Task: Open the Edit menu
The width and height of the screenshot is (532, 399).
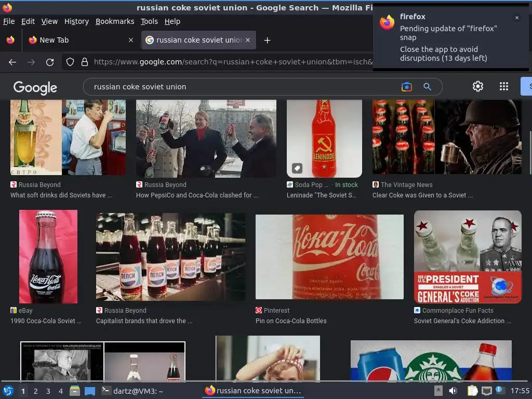Action: [x=28, y=21]
